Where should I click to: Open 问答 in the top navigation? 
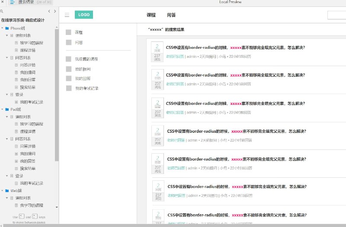point(171,15)
